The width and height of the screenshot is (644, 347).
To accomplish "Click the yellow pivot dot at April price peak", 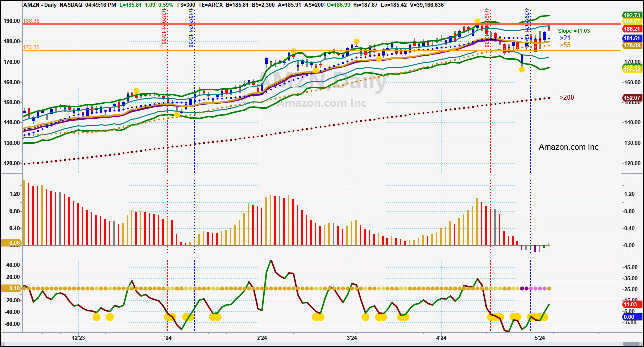I will (x=477, y=21).
